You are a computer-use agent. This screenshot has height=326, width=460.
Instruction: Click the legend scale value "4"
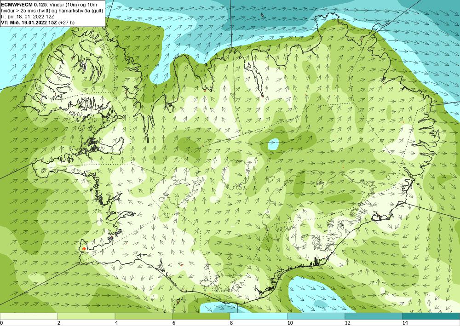tap(116, 323)
